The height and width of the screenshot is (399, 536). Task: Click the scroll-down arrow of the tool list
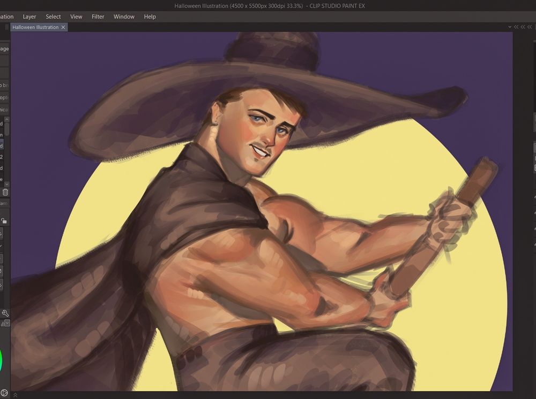click(7, 183)
